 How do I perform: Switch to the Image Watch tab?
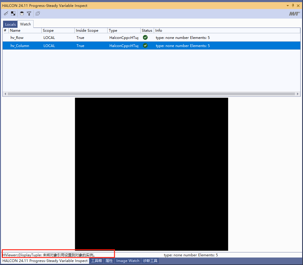(x=128, y=261)
